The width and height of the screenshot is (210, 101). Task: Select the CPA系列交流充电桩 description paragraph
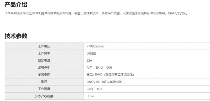(x=96, y=13)
